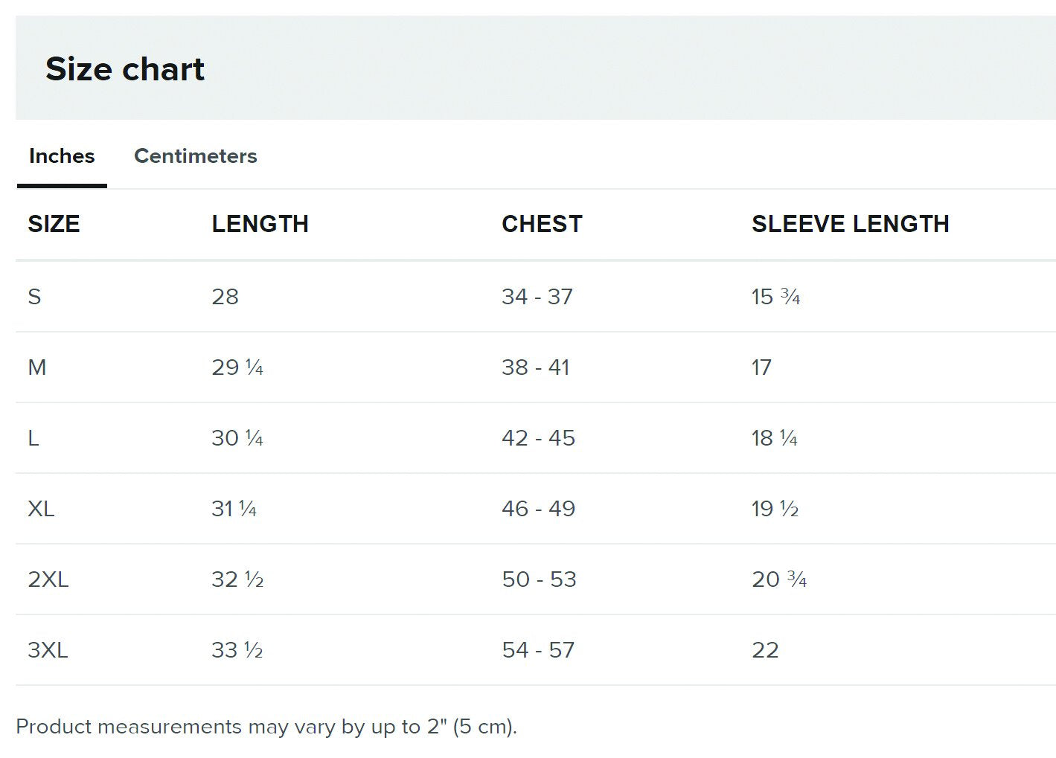The width and height of the screenshot is (1056, 758).
Task: Click the Size chart heading
Action: click(x=125, y=69)
